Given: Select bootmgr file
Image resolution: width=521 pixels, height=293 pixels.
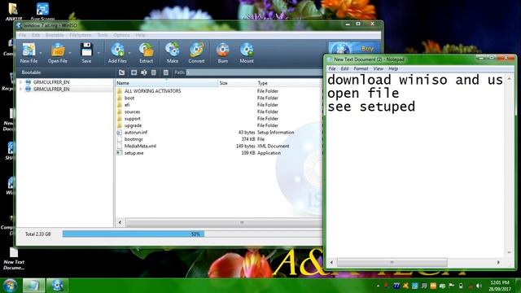Looking at the screenshot, I should [134, 139].
